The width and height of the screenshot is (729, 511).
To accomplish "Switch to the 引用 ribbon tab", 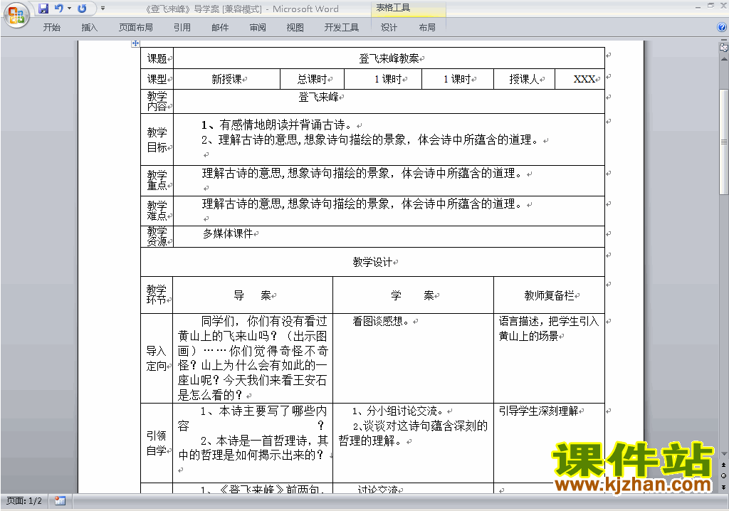I will (182, 28).
